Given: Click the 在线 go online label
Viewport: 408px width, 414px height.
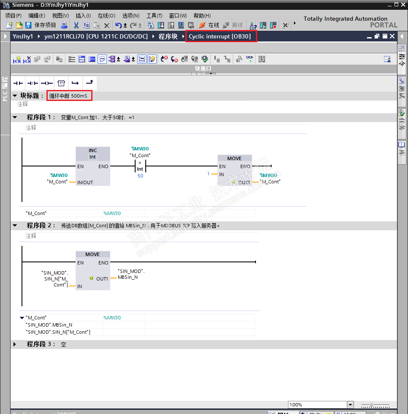Looking at the screenshot, I should tap(213, 25).
